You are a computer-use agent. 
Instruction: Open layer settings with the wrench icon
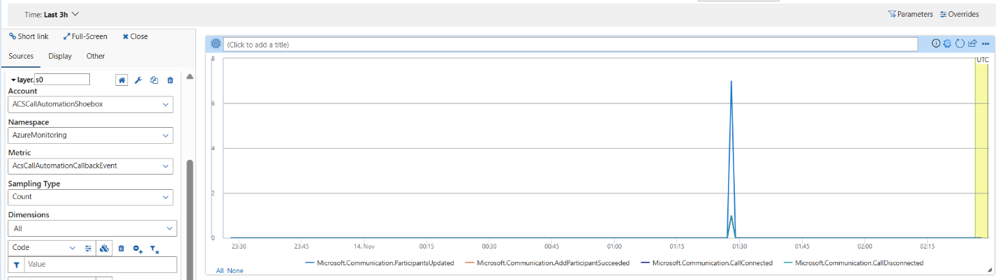click(x=138, y=80)
